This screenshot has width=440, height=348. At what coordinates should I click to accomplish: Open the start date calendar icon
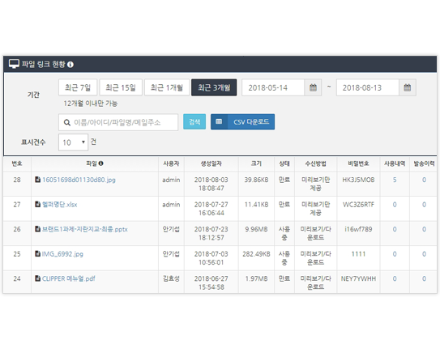[x=313, y=87]
